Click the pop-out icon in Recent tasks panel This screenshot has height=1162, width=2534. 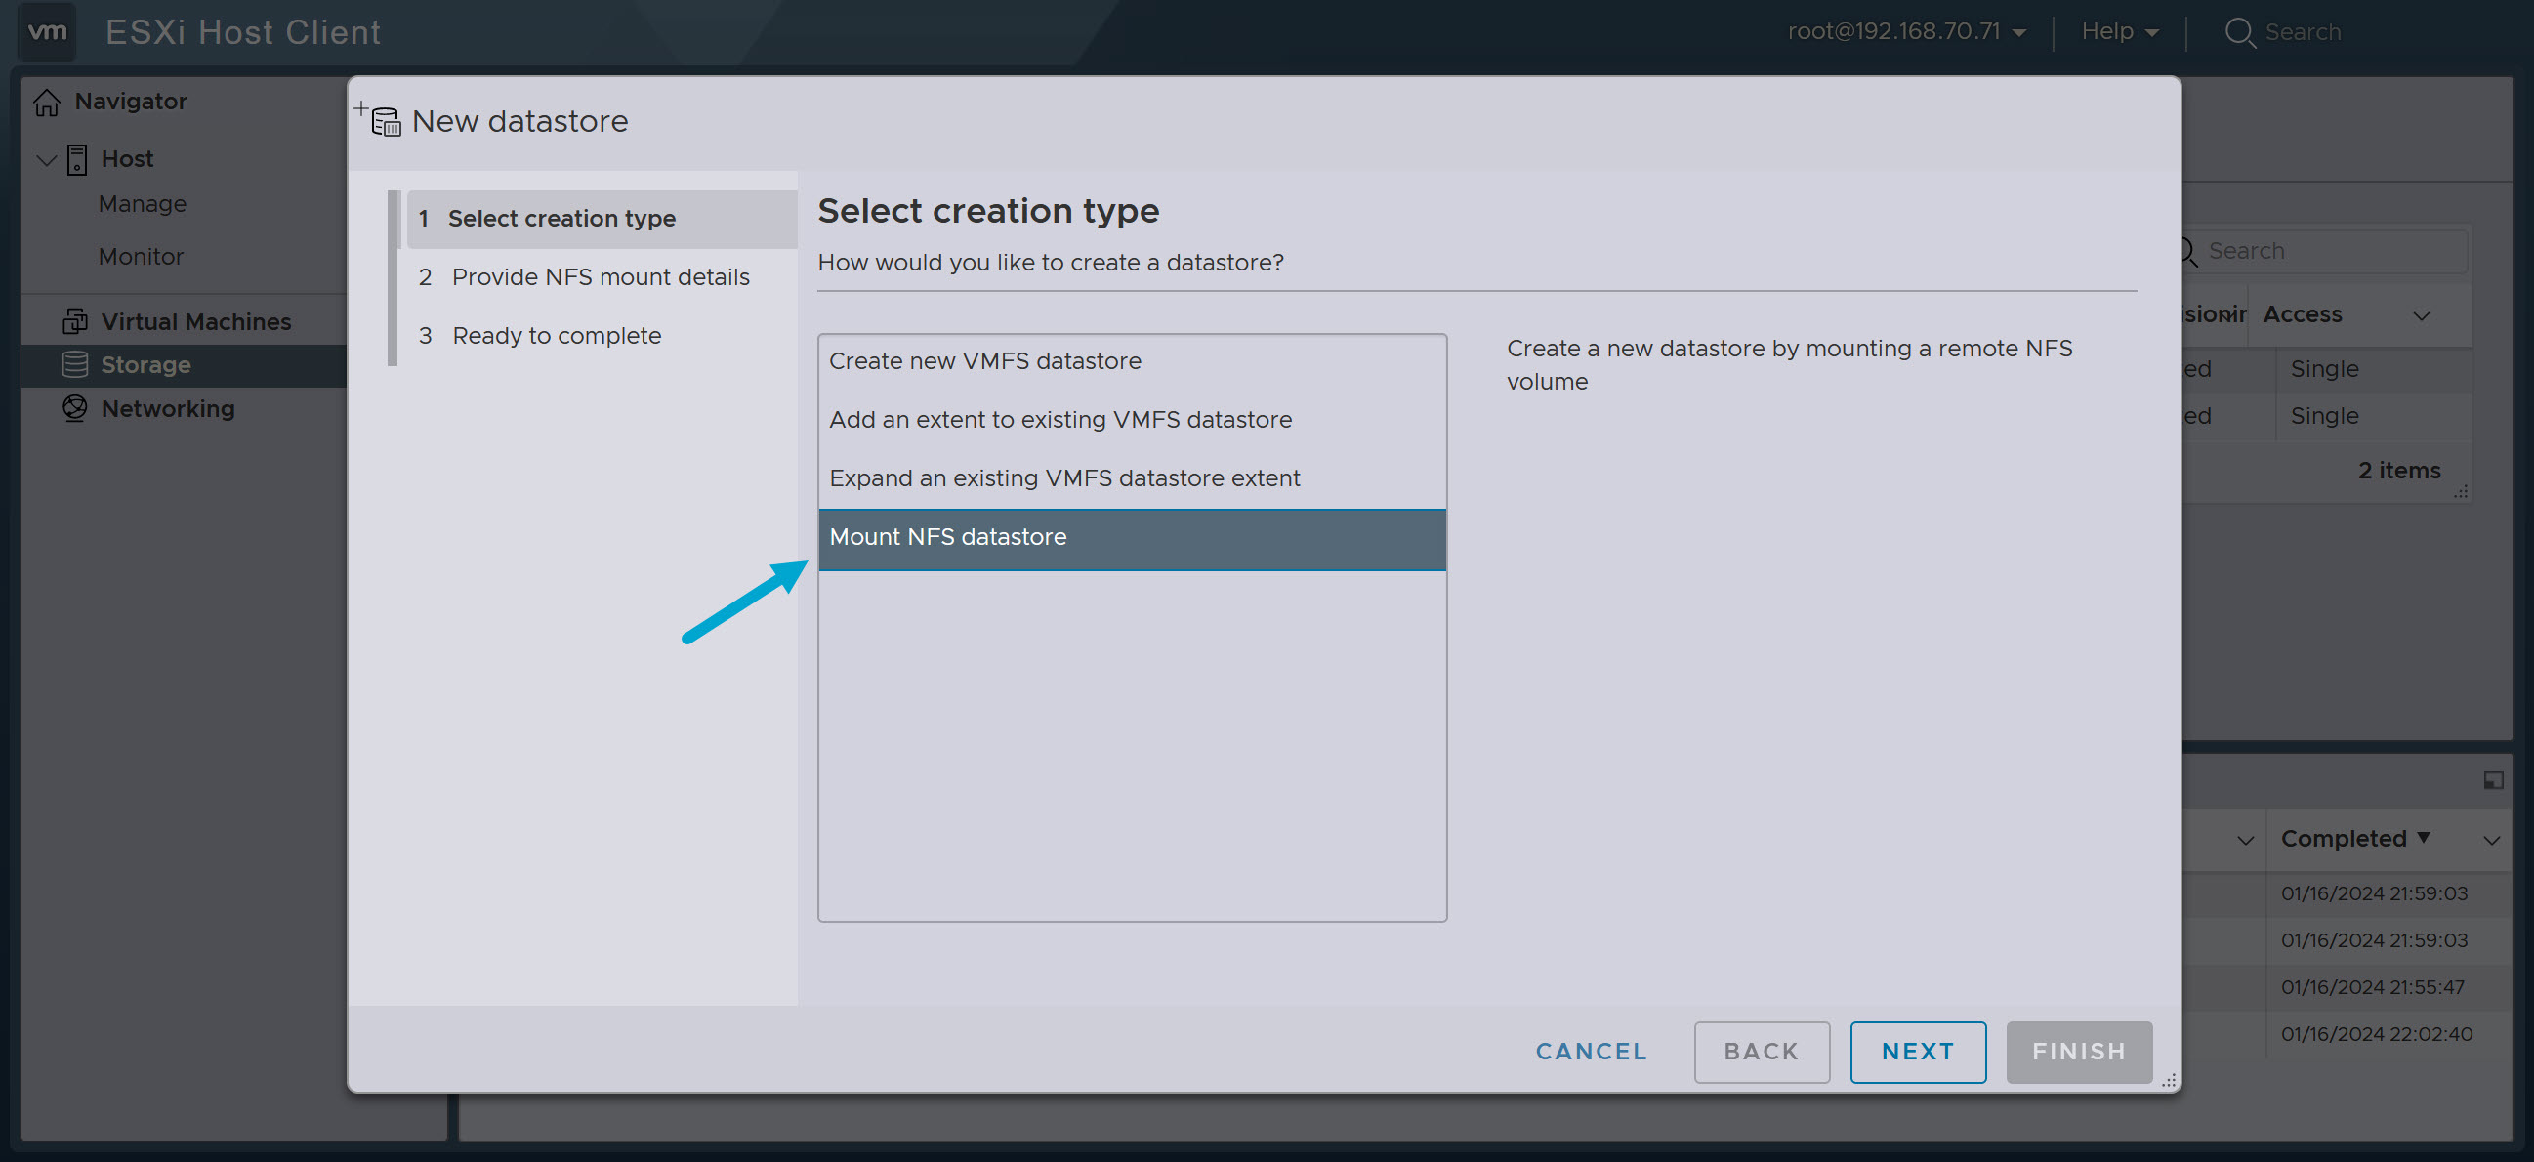coord(2493,780)
